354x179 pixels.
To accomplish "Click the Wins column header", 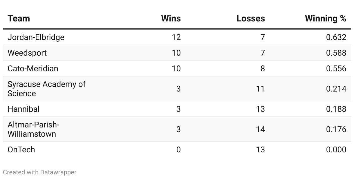I will tap(171, 19).
